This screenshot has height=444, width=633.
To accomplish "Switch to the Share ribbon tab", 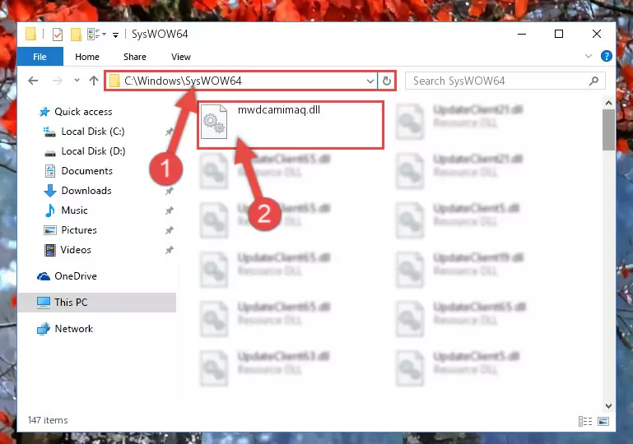I will coord(135,57).
